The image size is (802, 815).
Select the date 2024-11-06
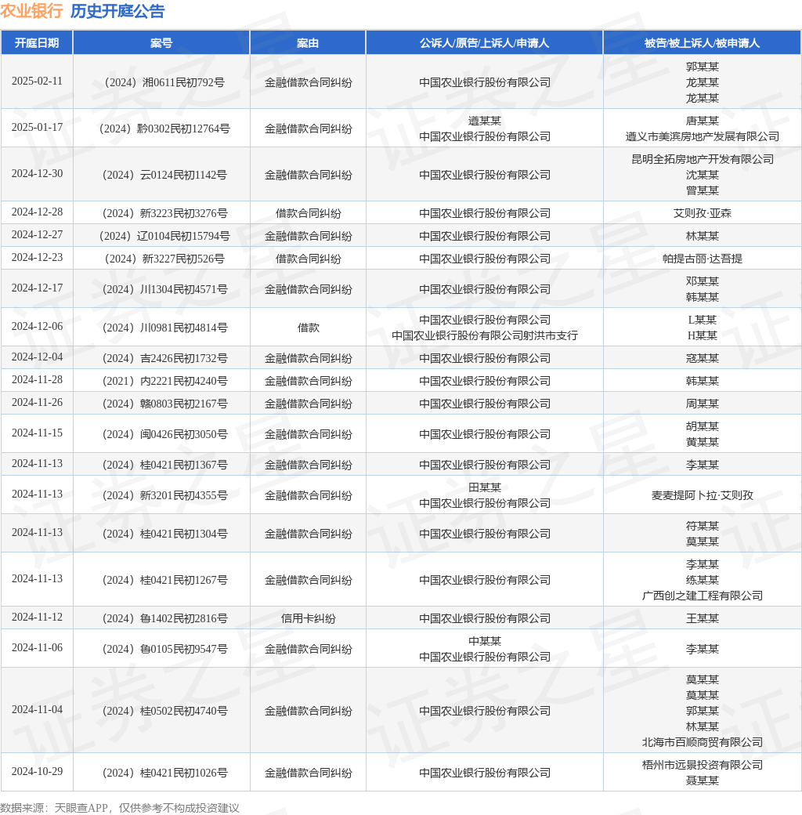(37, 648)
